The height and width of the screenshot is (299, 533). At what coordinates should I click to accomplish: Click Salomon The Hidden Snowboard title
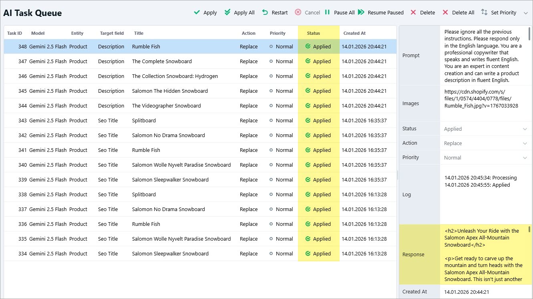pos(170,91)
